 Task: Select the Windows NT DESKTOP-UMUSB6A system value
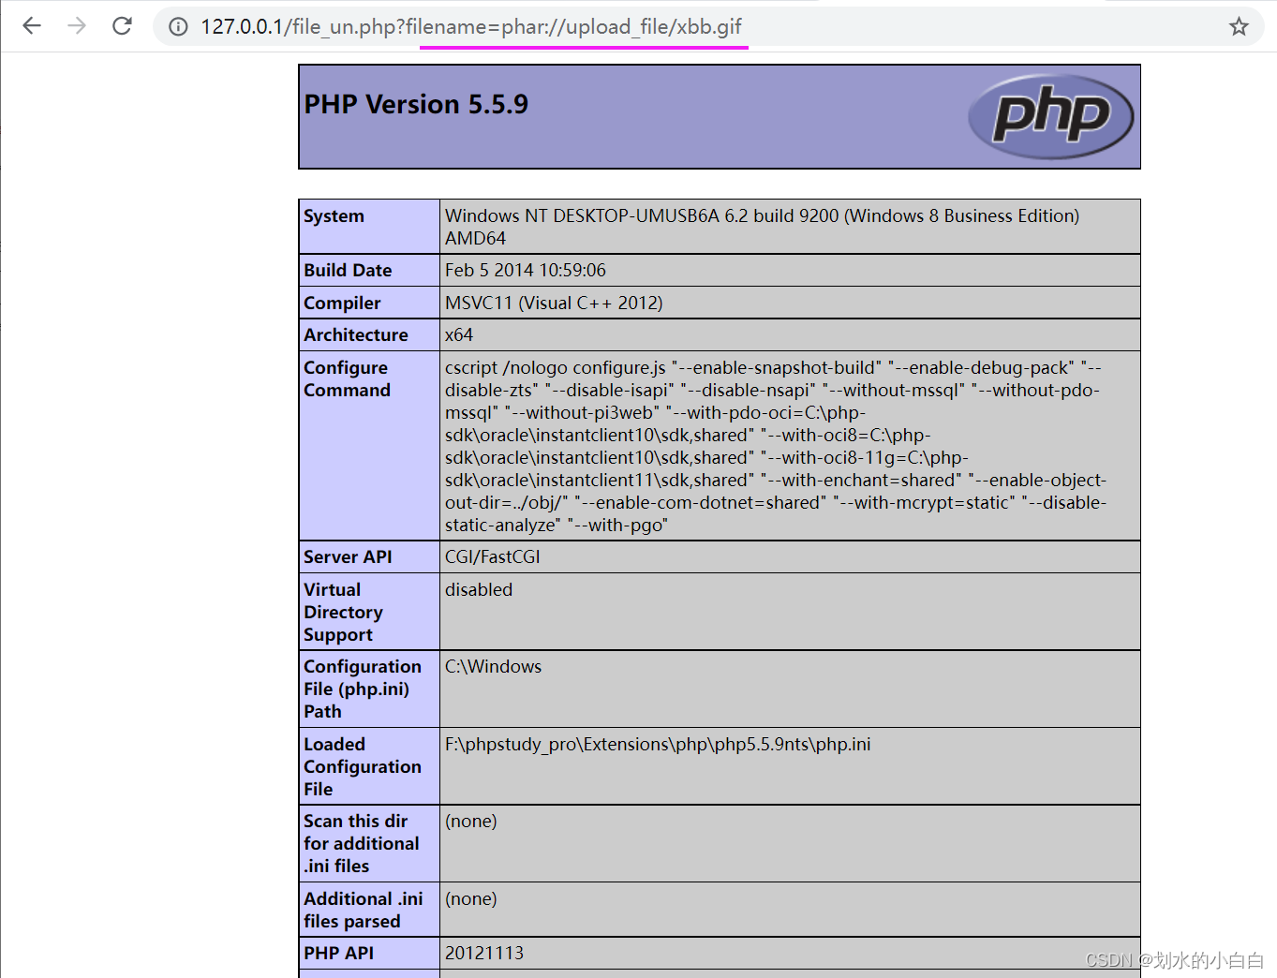tap(762, 227)
